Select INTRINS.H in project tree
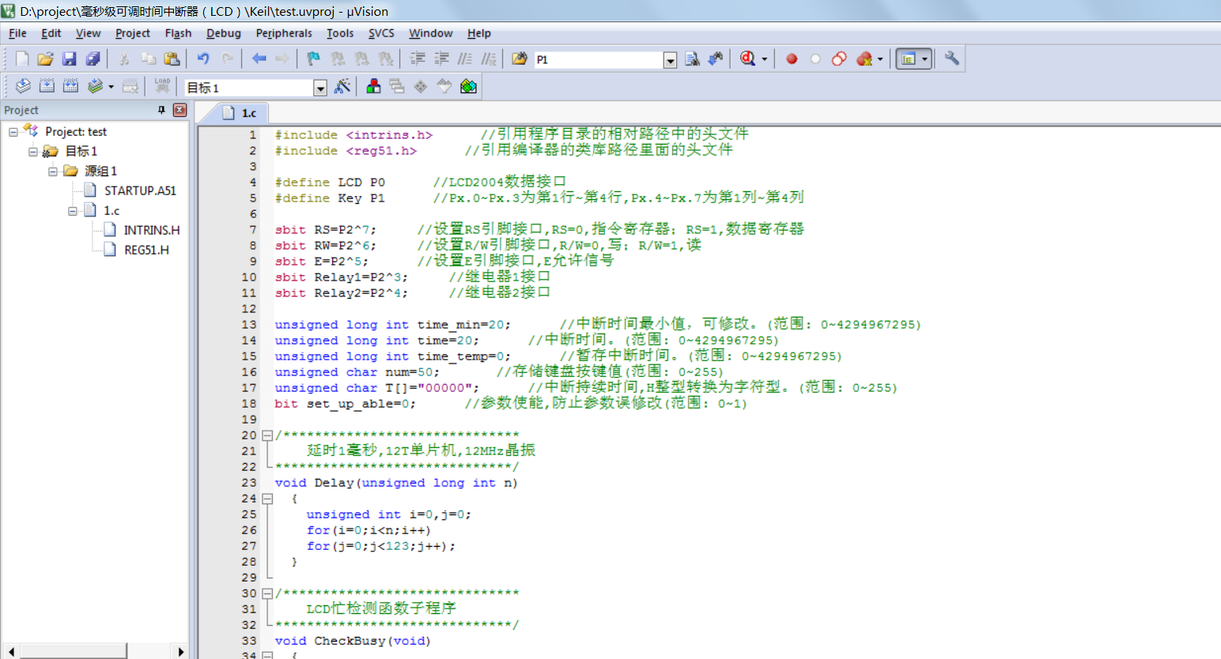Image resolution: width=1221 pixels, height=659 pixels. [x=152, y=230]
